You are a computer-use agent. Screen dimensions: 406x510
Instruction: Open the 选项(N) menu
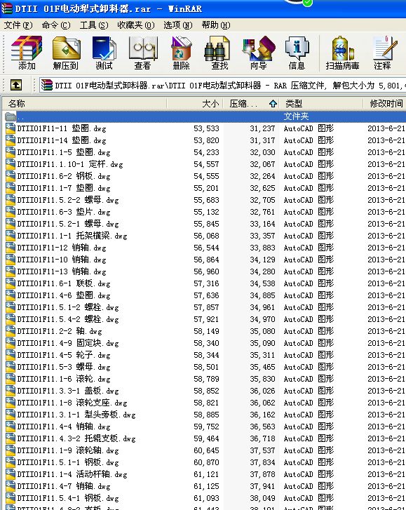pos(178,25)
